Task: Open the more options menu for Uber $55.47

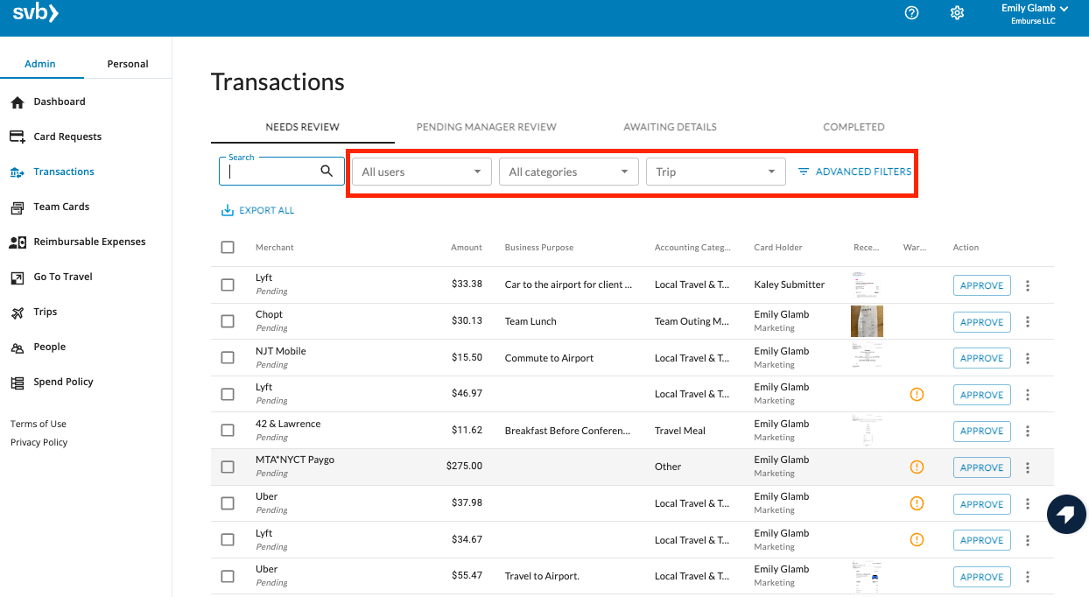Action: [x=1028, y=577]
